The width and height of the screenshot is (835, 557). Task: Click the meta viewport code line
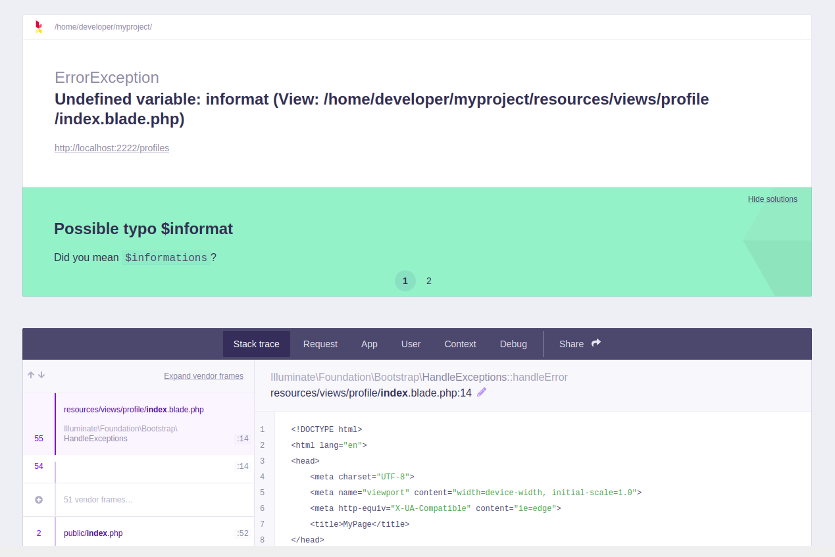(x=476, y=493)
